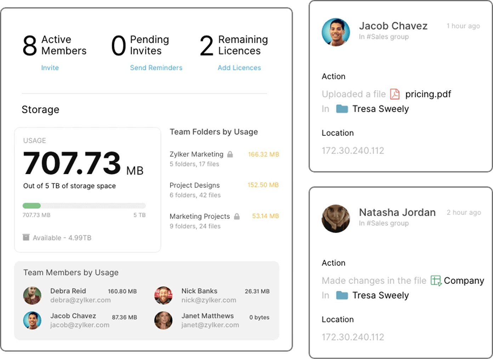493x359 pixels.
Task: Click the lock icon on Zylker Marketing
Action: 230,154
